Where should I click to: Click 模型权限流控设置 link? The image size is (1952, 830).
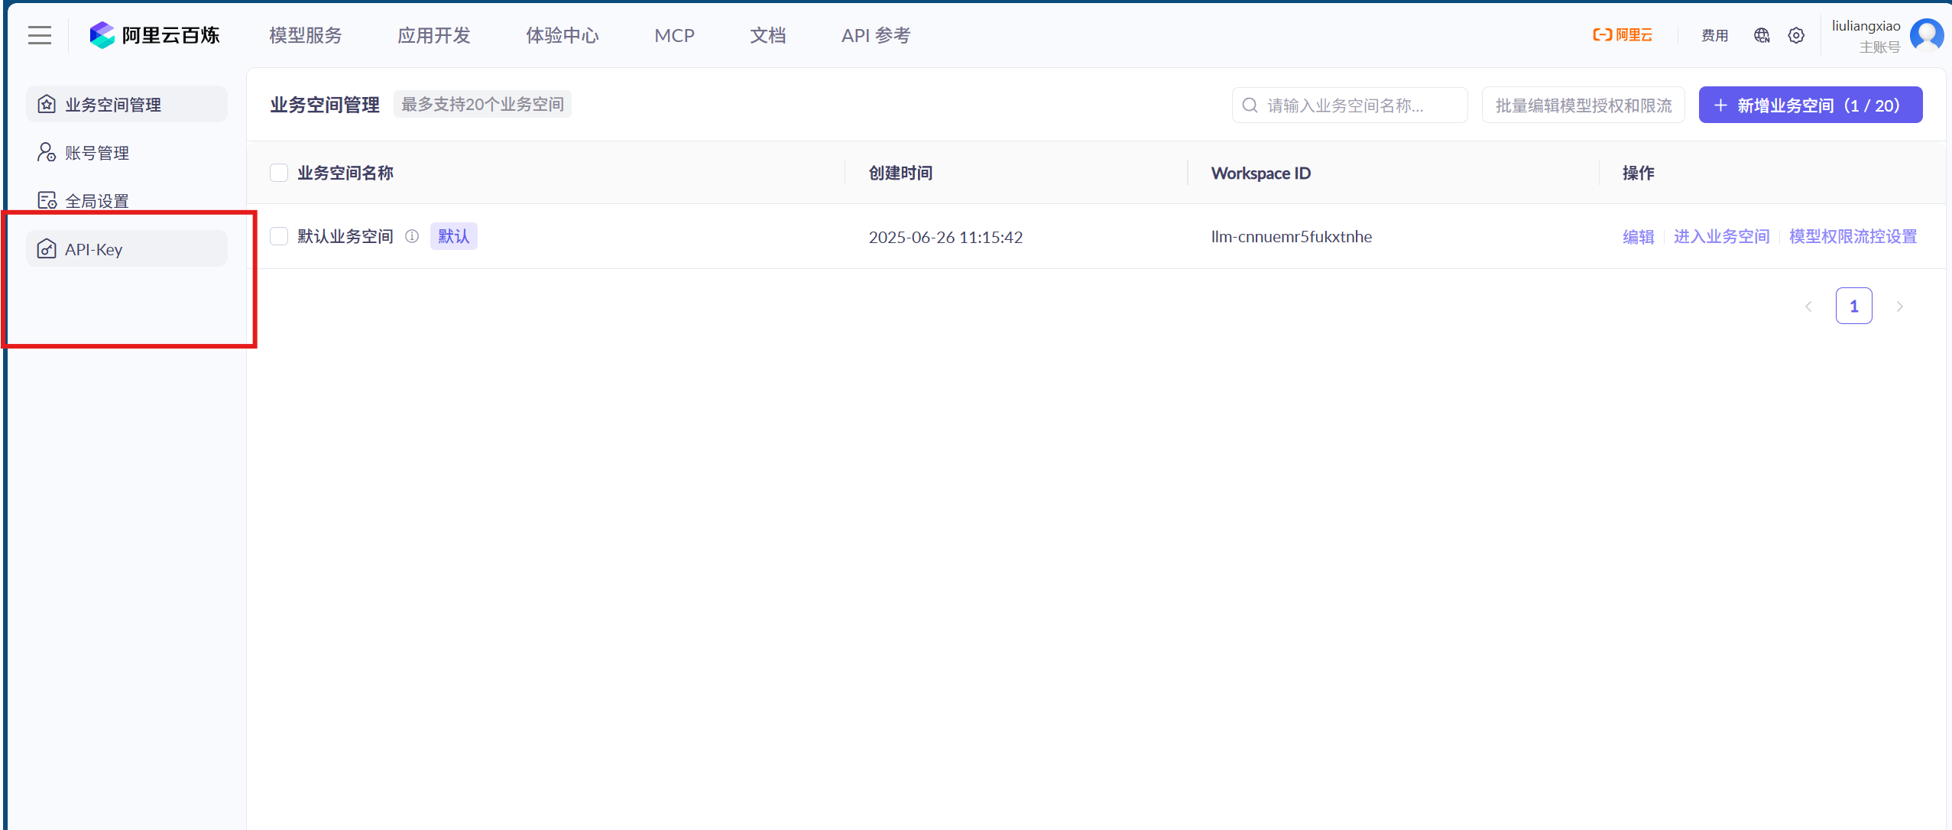click(x=1853, y=237)
